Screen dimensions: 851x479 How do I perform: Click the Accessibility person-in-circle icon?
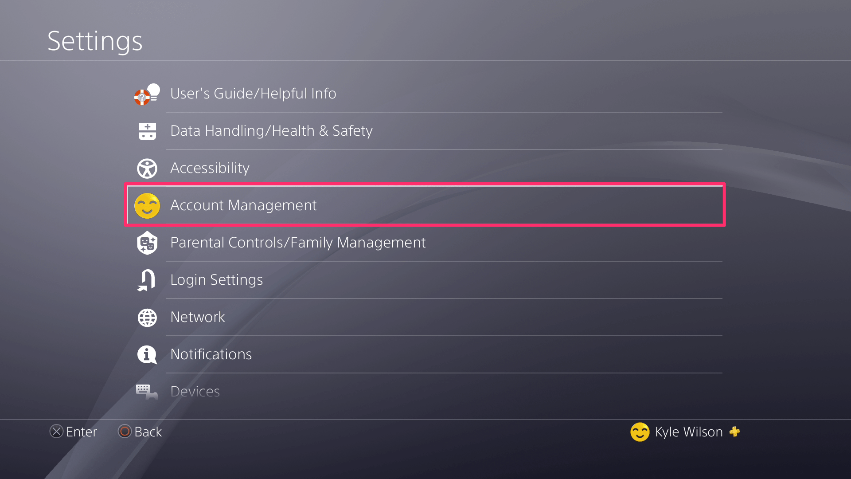[147, 169]
